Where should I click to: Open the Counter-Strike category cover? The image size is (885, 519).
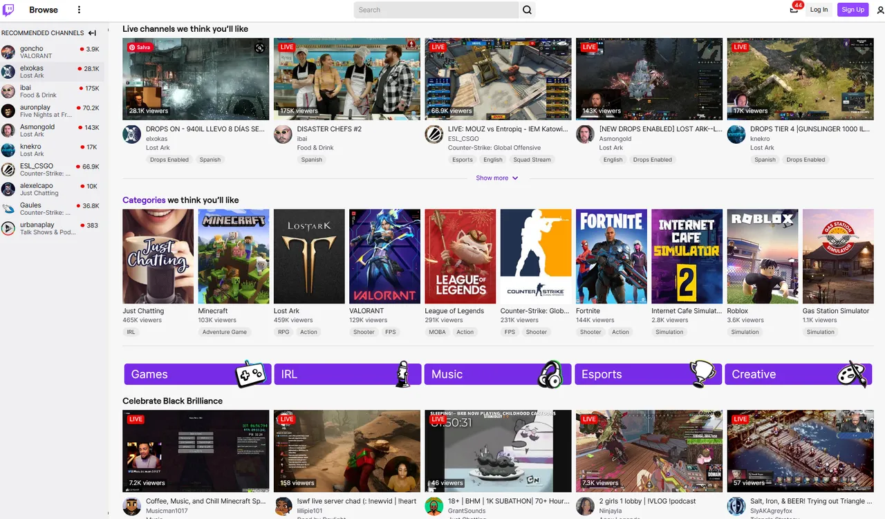536,256
